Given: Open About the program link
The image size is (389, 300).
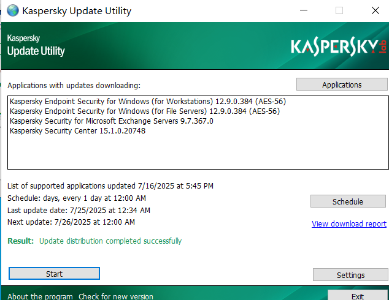Looking at the screenshot, I should click(x=40, y=296).
